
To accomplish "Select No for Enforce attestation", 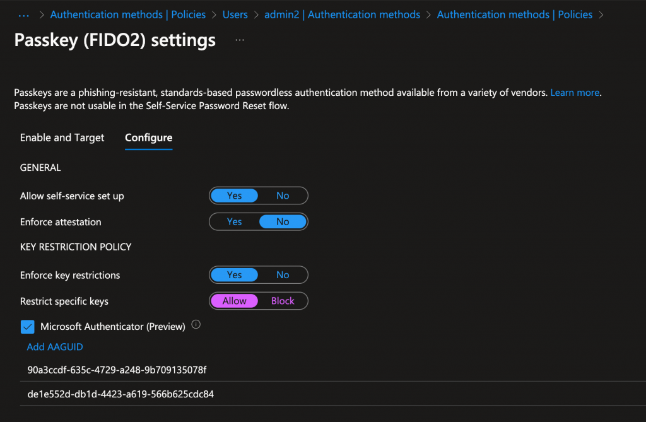I will coord(283,222).
